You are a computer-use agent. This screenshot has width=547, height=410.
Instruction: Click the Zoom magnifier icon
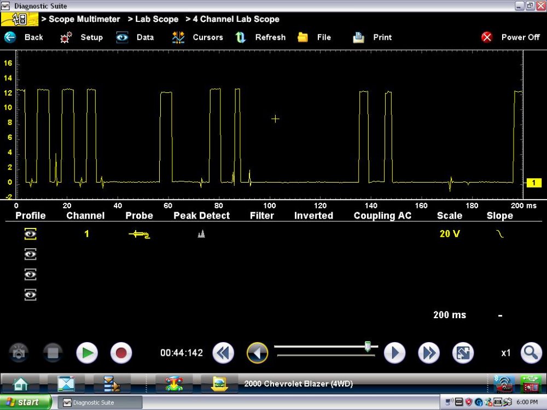531,353
